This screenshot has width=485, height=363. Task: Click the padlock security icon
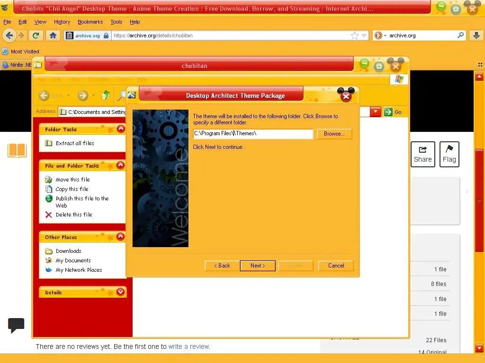(x=106, y=35)
